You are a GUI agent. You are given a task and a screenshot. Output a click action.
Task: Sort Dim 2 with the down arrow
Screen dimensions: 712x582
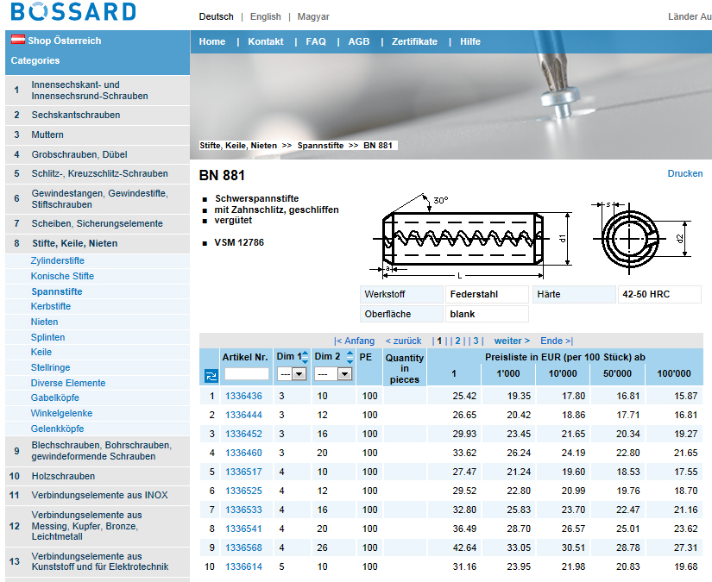(x=350, y=360)
